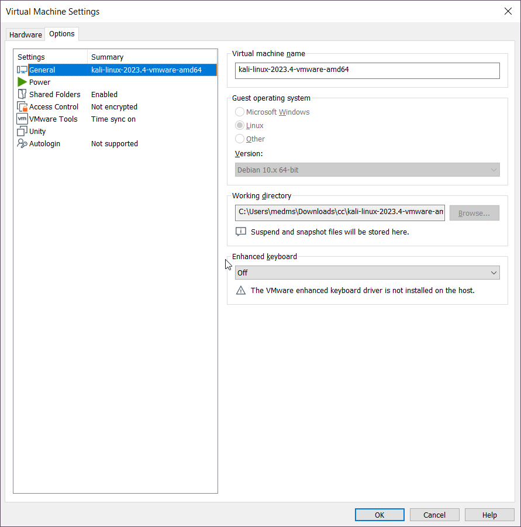Click the Virtual machine name text field
The width and height of the screenshot is (521, 527).
pos(367,71)
